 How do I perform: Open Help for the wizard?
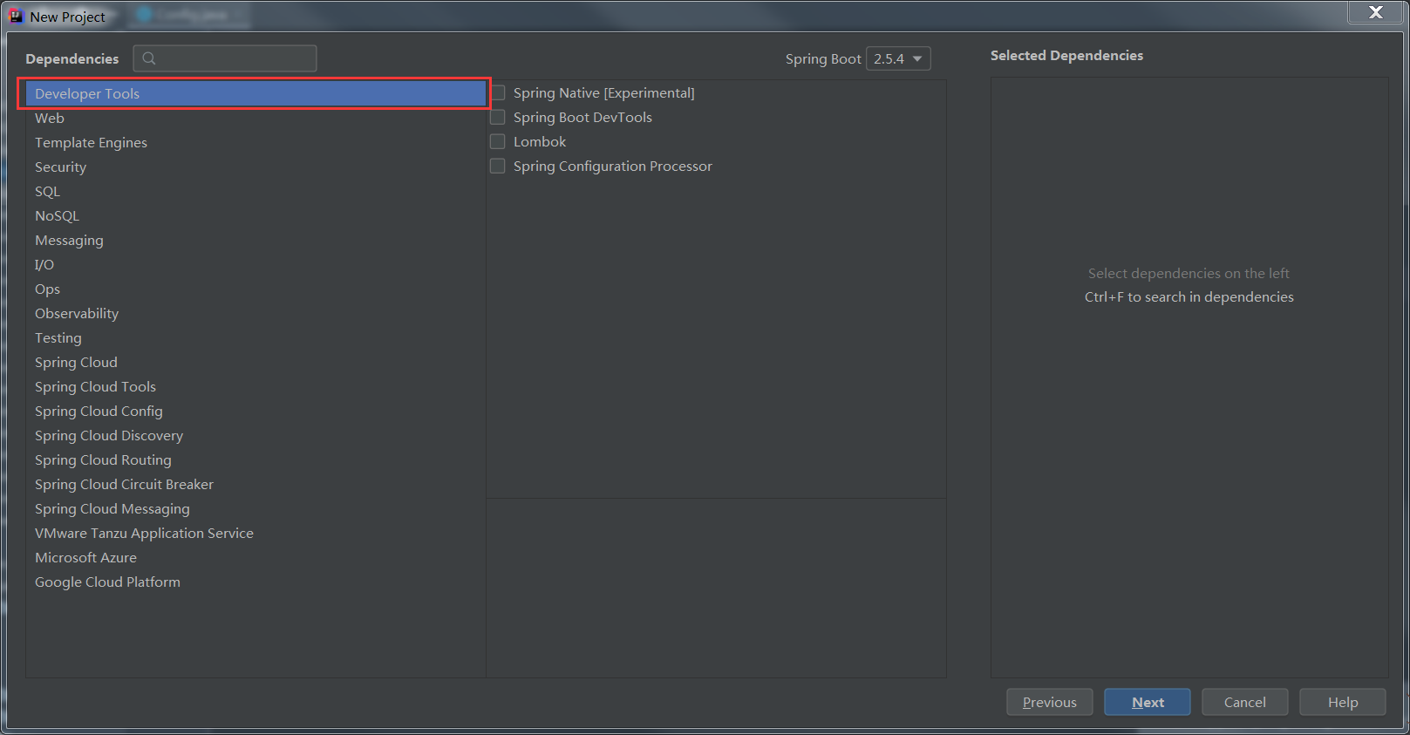[1343, 702]
